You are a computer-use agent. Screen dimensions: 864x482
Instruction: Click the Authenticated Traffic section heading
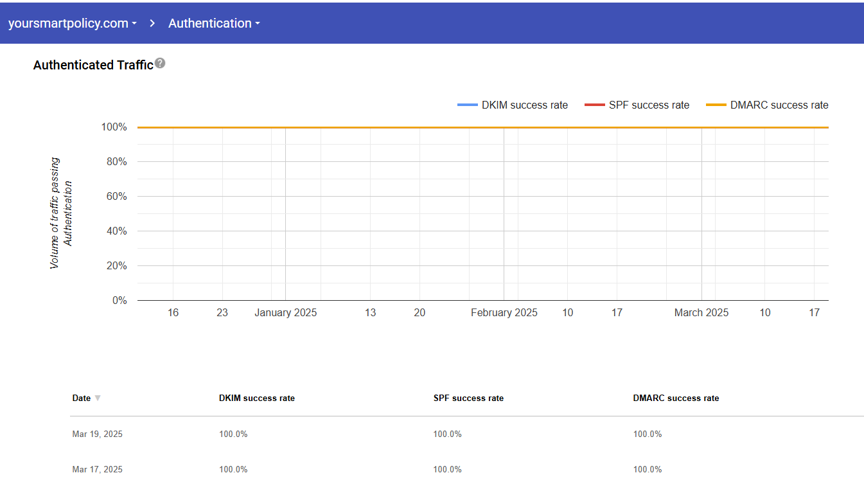coord(93,65)
